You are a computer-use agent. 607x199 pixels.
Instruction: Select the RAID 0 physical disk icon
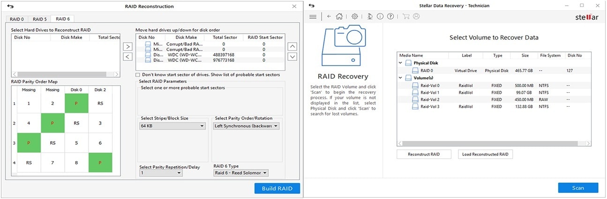click(x=416, y=71)
